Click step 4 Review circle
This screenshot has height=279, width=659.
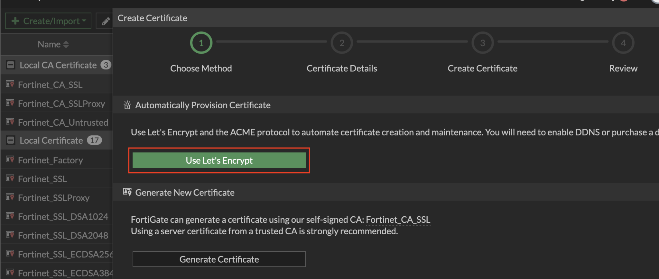623,43
